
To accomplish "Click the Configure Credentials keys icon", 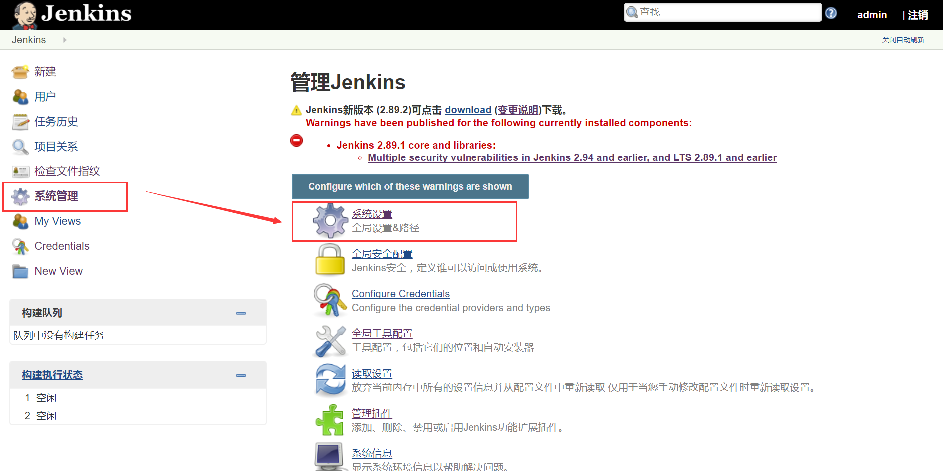I will [329, 300].
